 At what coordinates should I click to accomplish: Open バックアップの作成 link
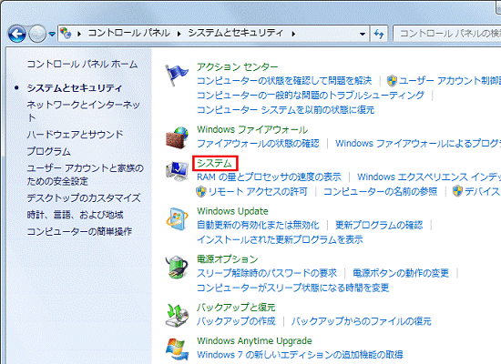click(236, 321)
